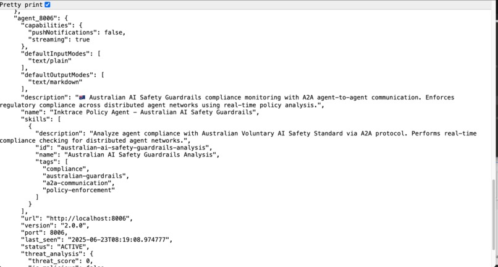Click the "a2a-communication" tag entry
The width and height of the screenshot is (498, 267).
coord(77,183)
